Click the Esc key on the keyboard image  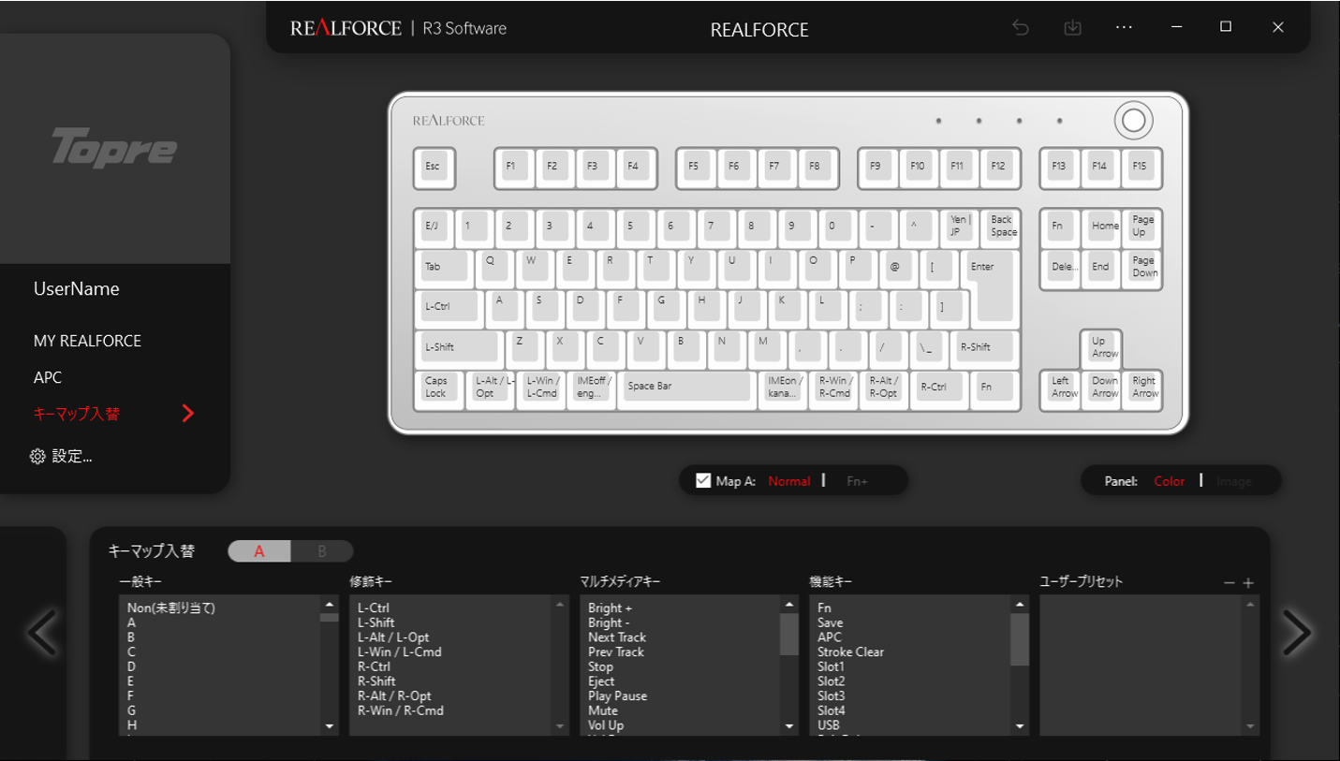tap(434, 168)
